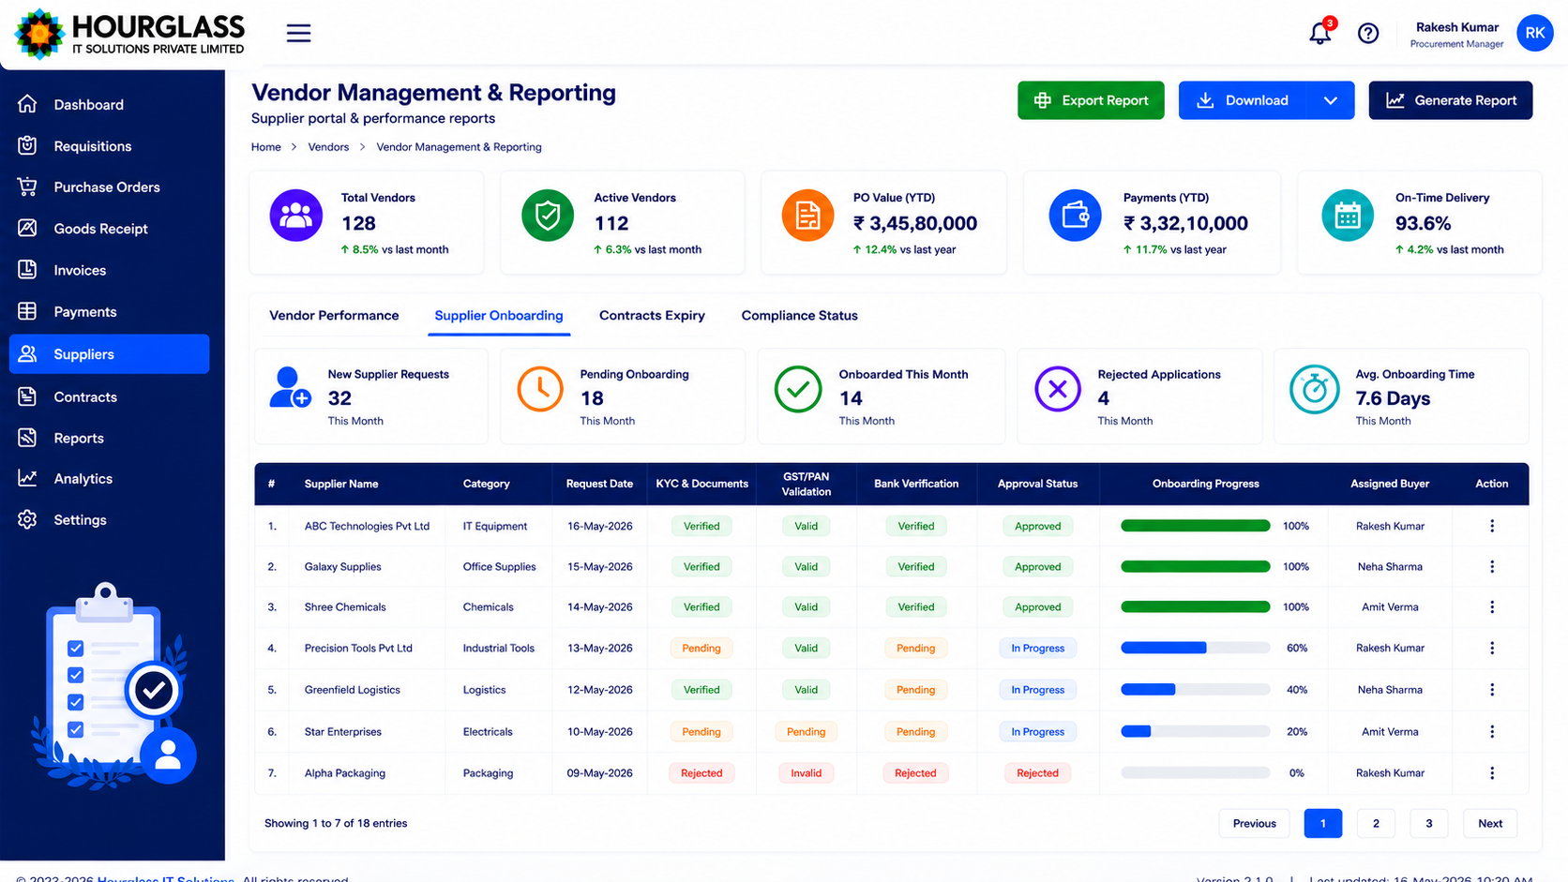
Task: Click the Pending Onboarding clock icon
Action: [540, 389]
